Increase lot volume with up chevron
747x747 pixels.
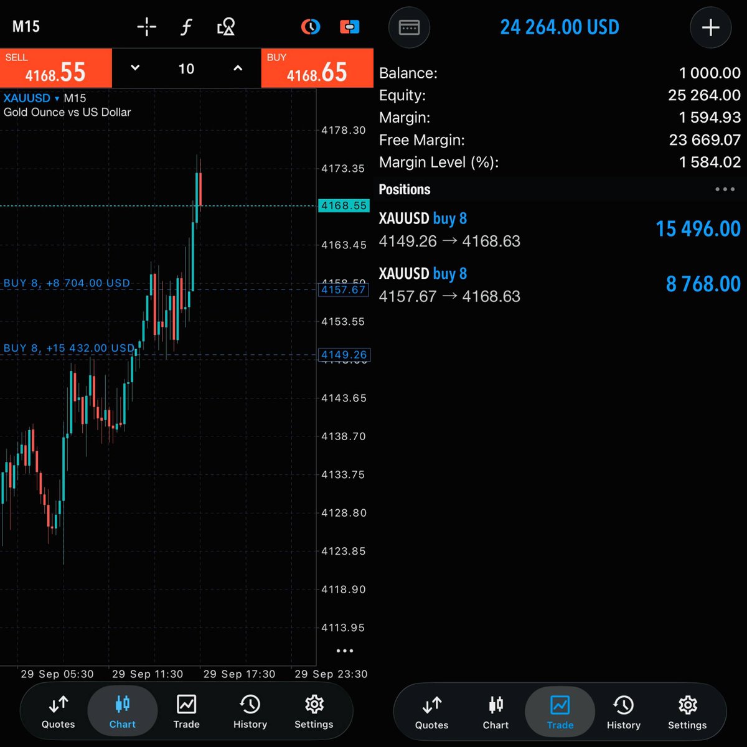(238, 68)
